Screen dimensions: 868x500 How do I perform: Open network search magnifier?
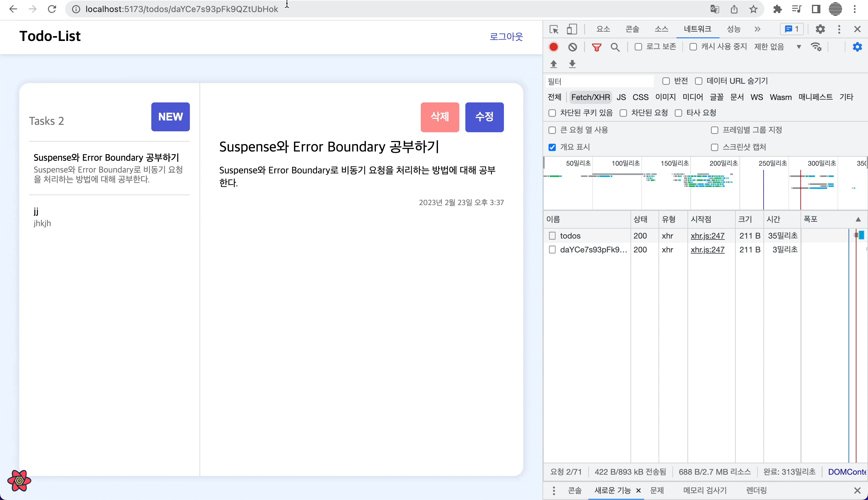tap(615, 47)
